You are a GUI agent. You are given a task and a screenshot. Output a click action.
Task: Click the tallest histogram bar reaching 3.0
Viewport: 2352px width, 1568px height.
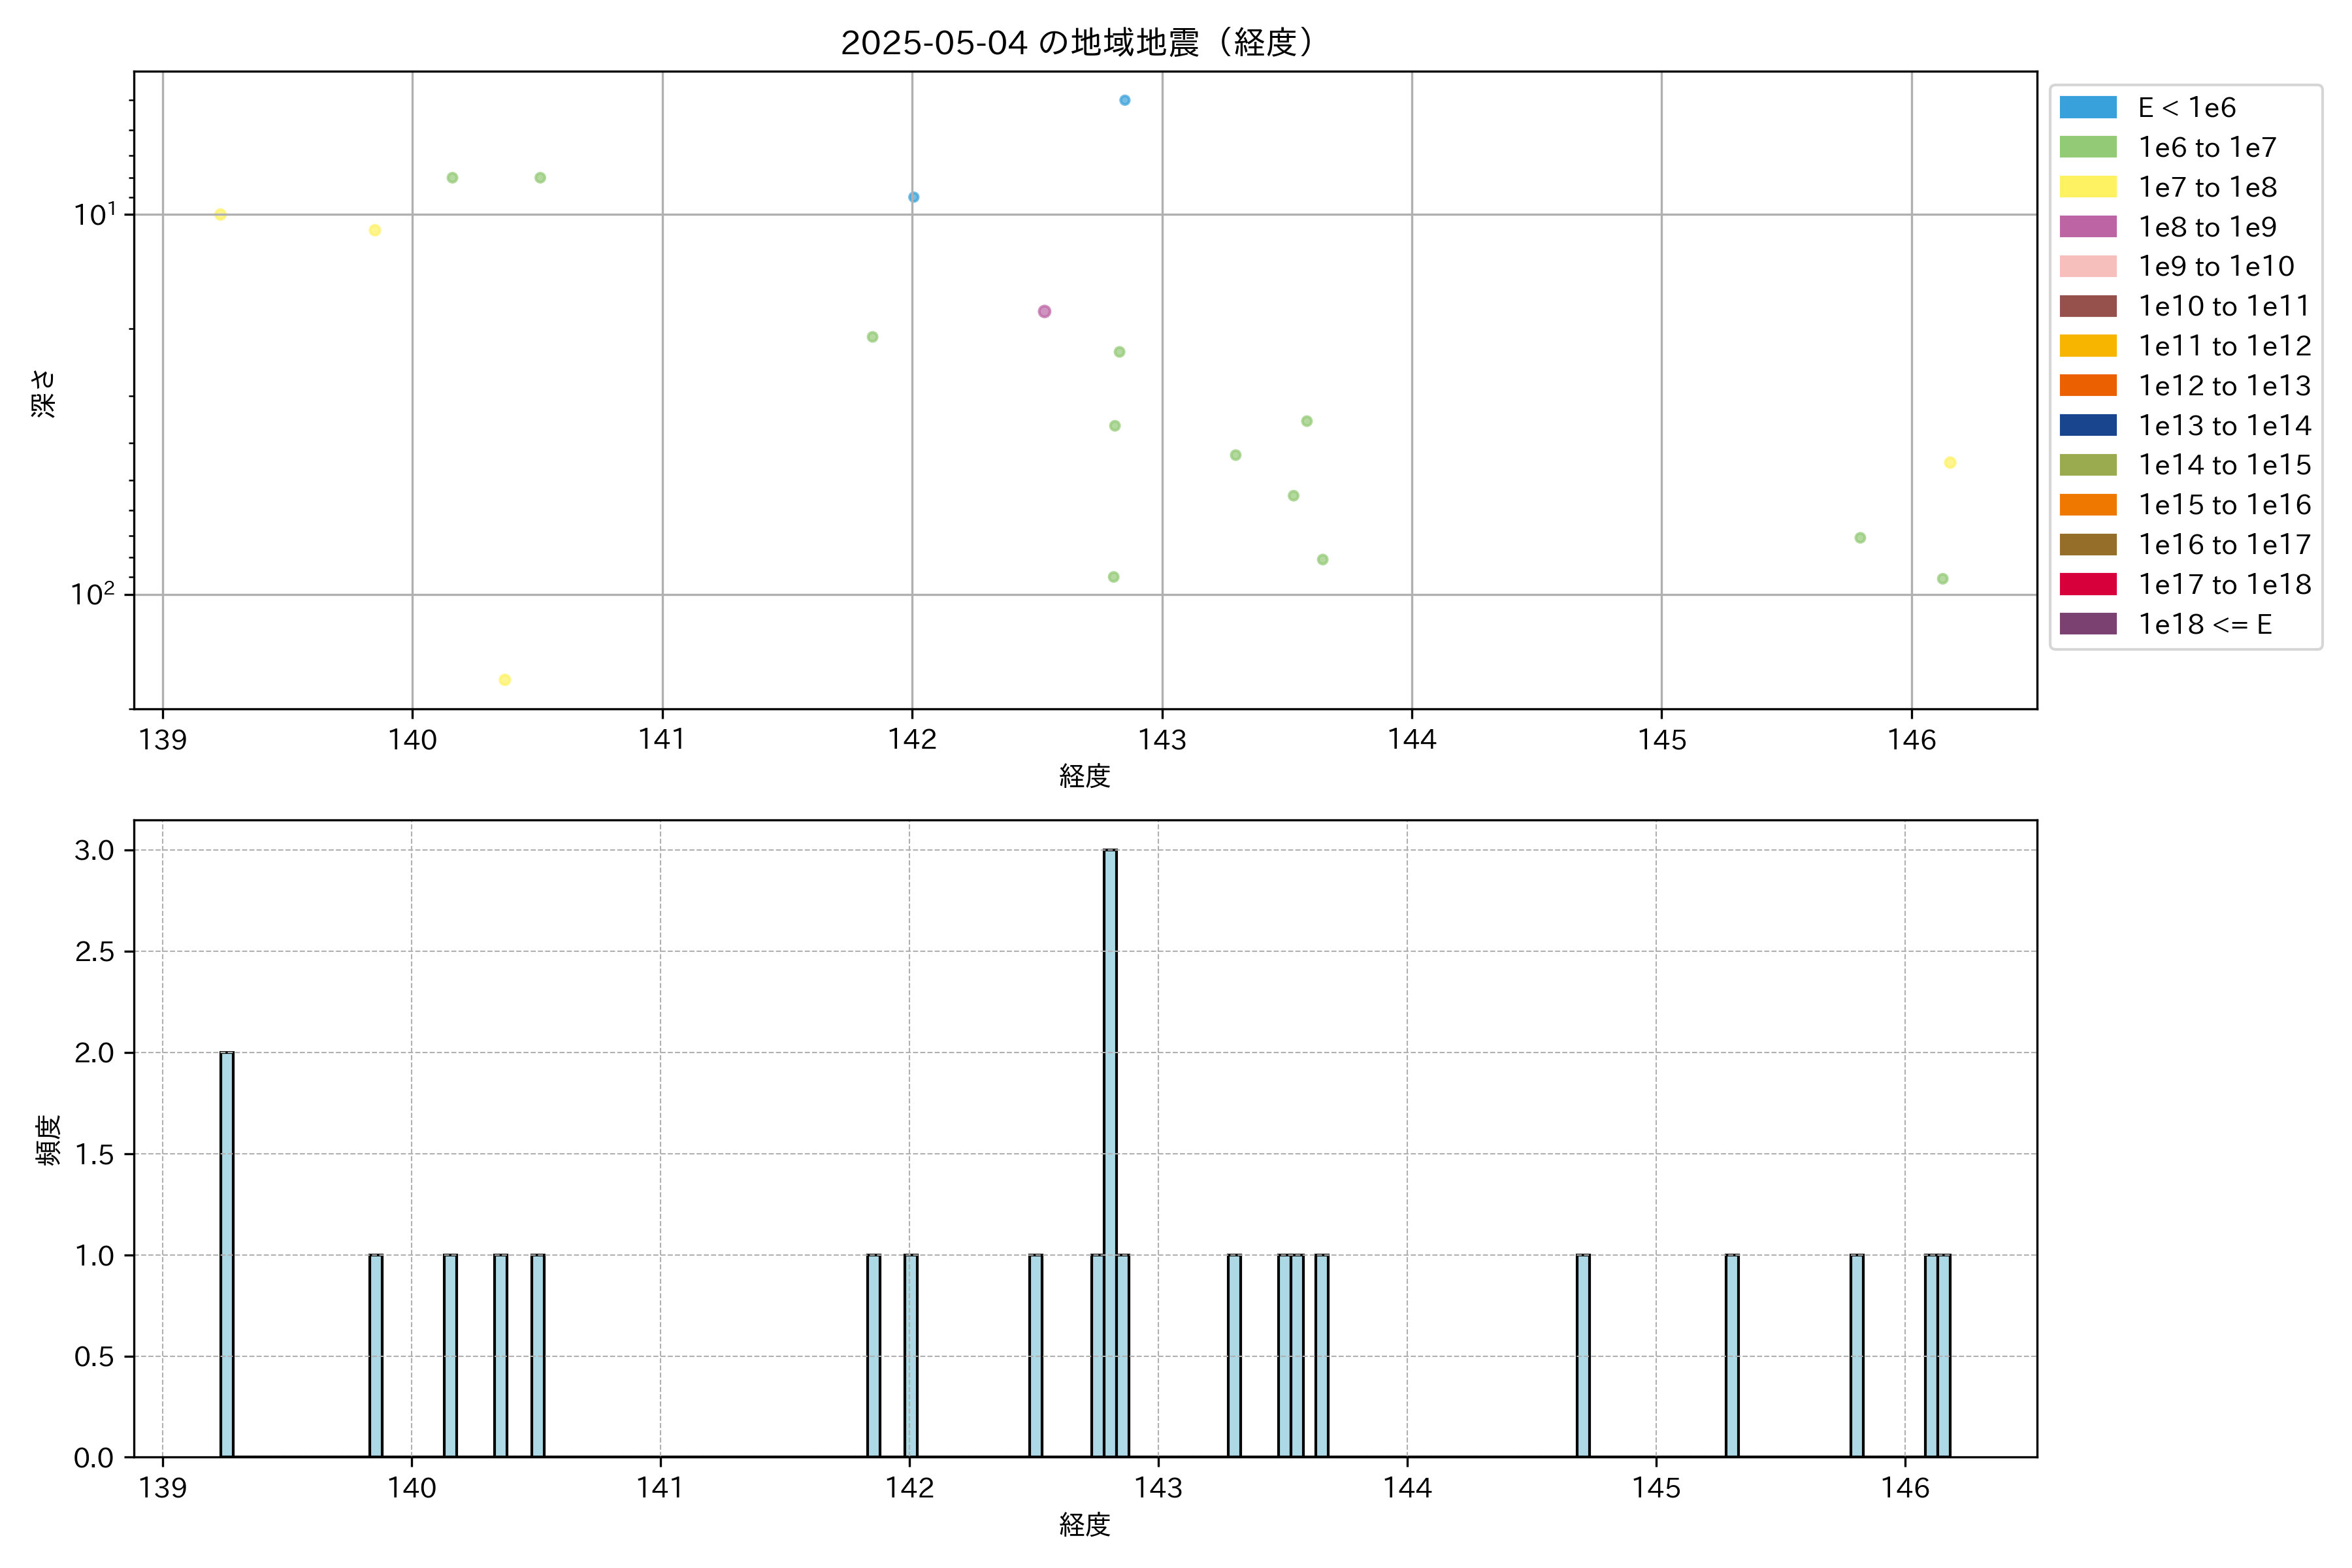pos(1110,1150)
